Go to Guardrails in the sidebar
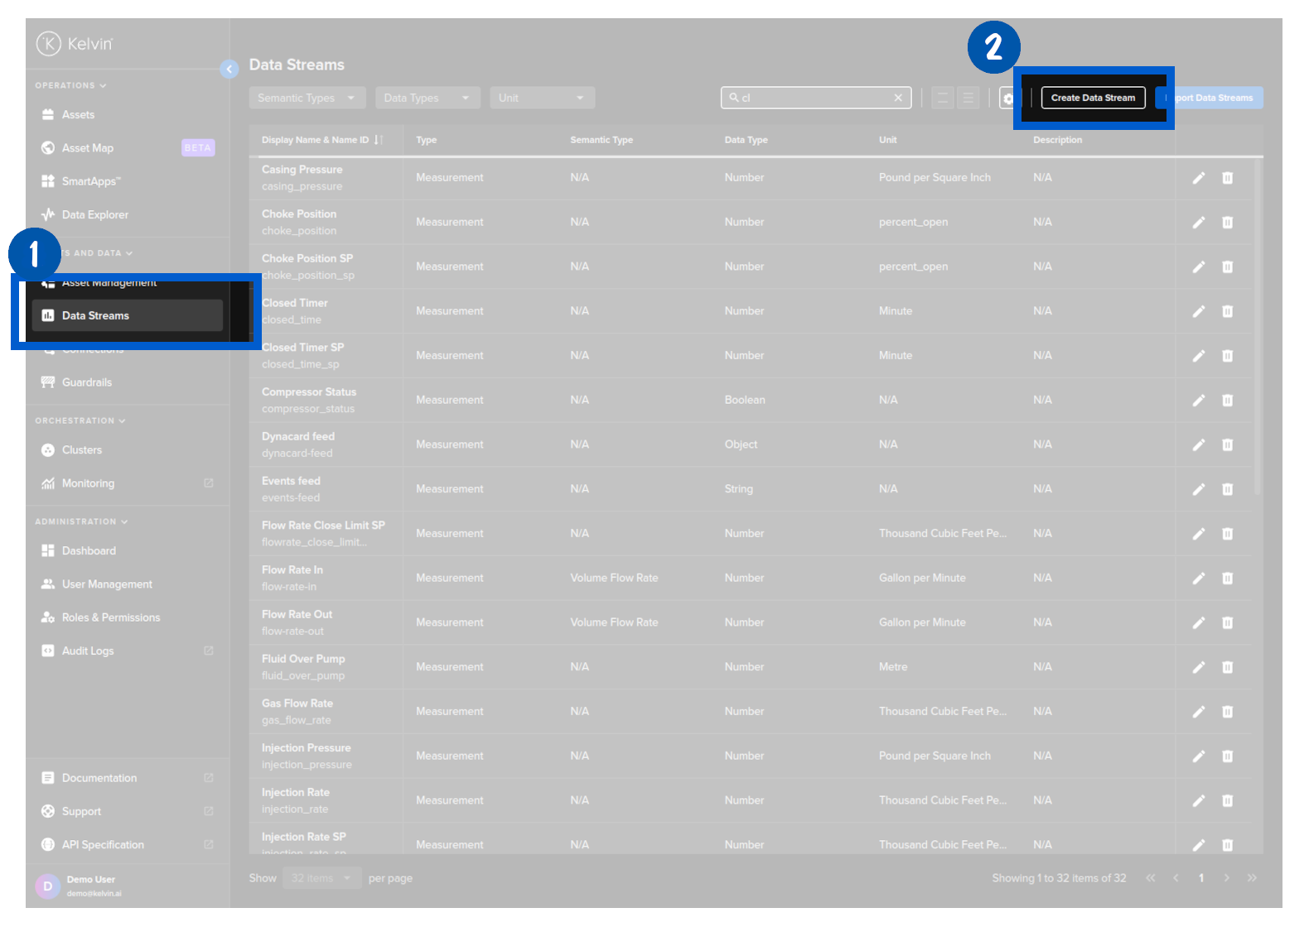1309x927 pixels. [86, 382]
